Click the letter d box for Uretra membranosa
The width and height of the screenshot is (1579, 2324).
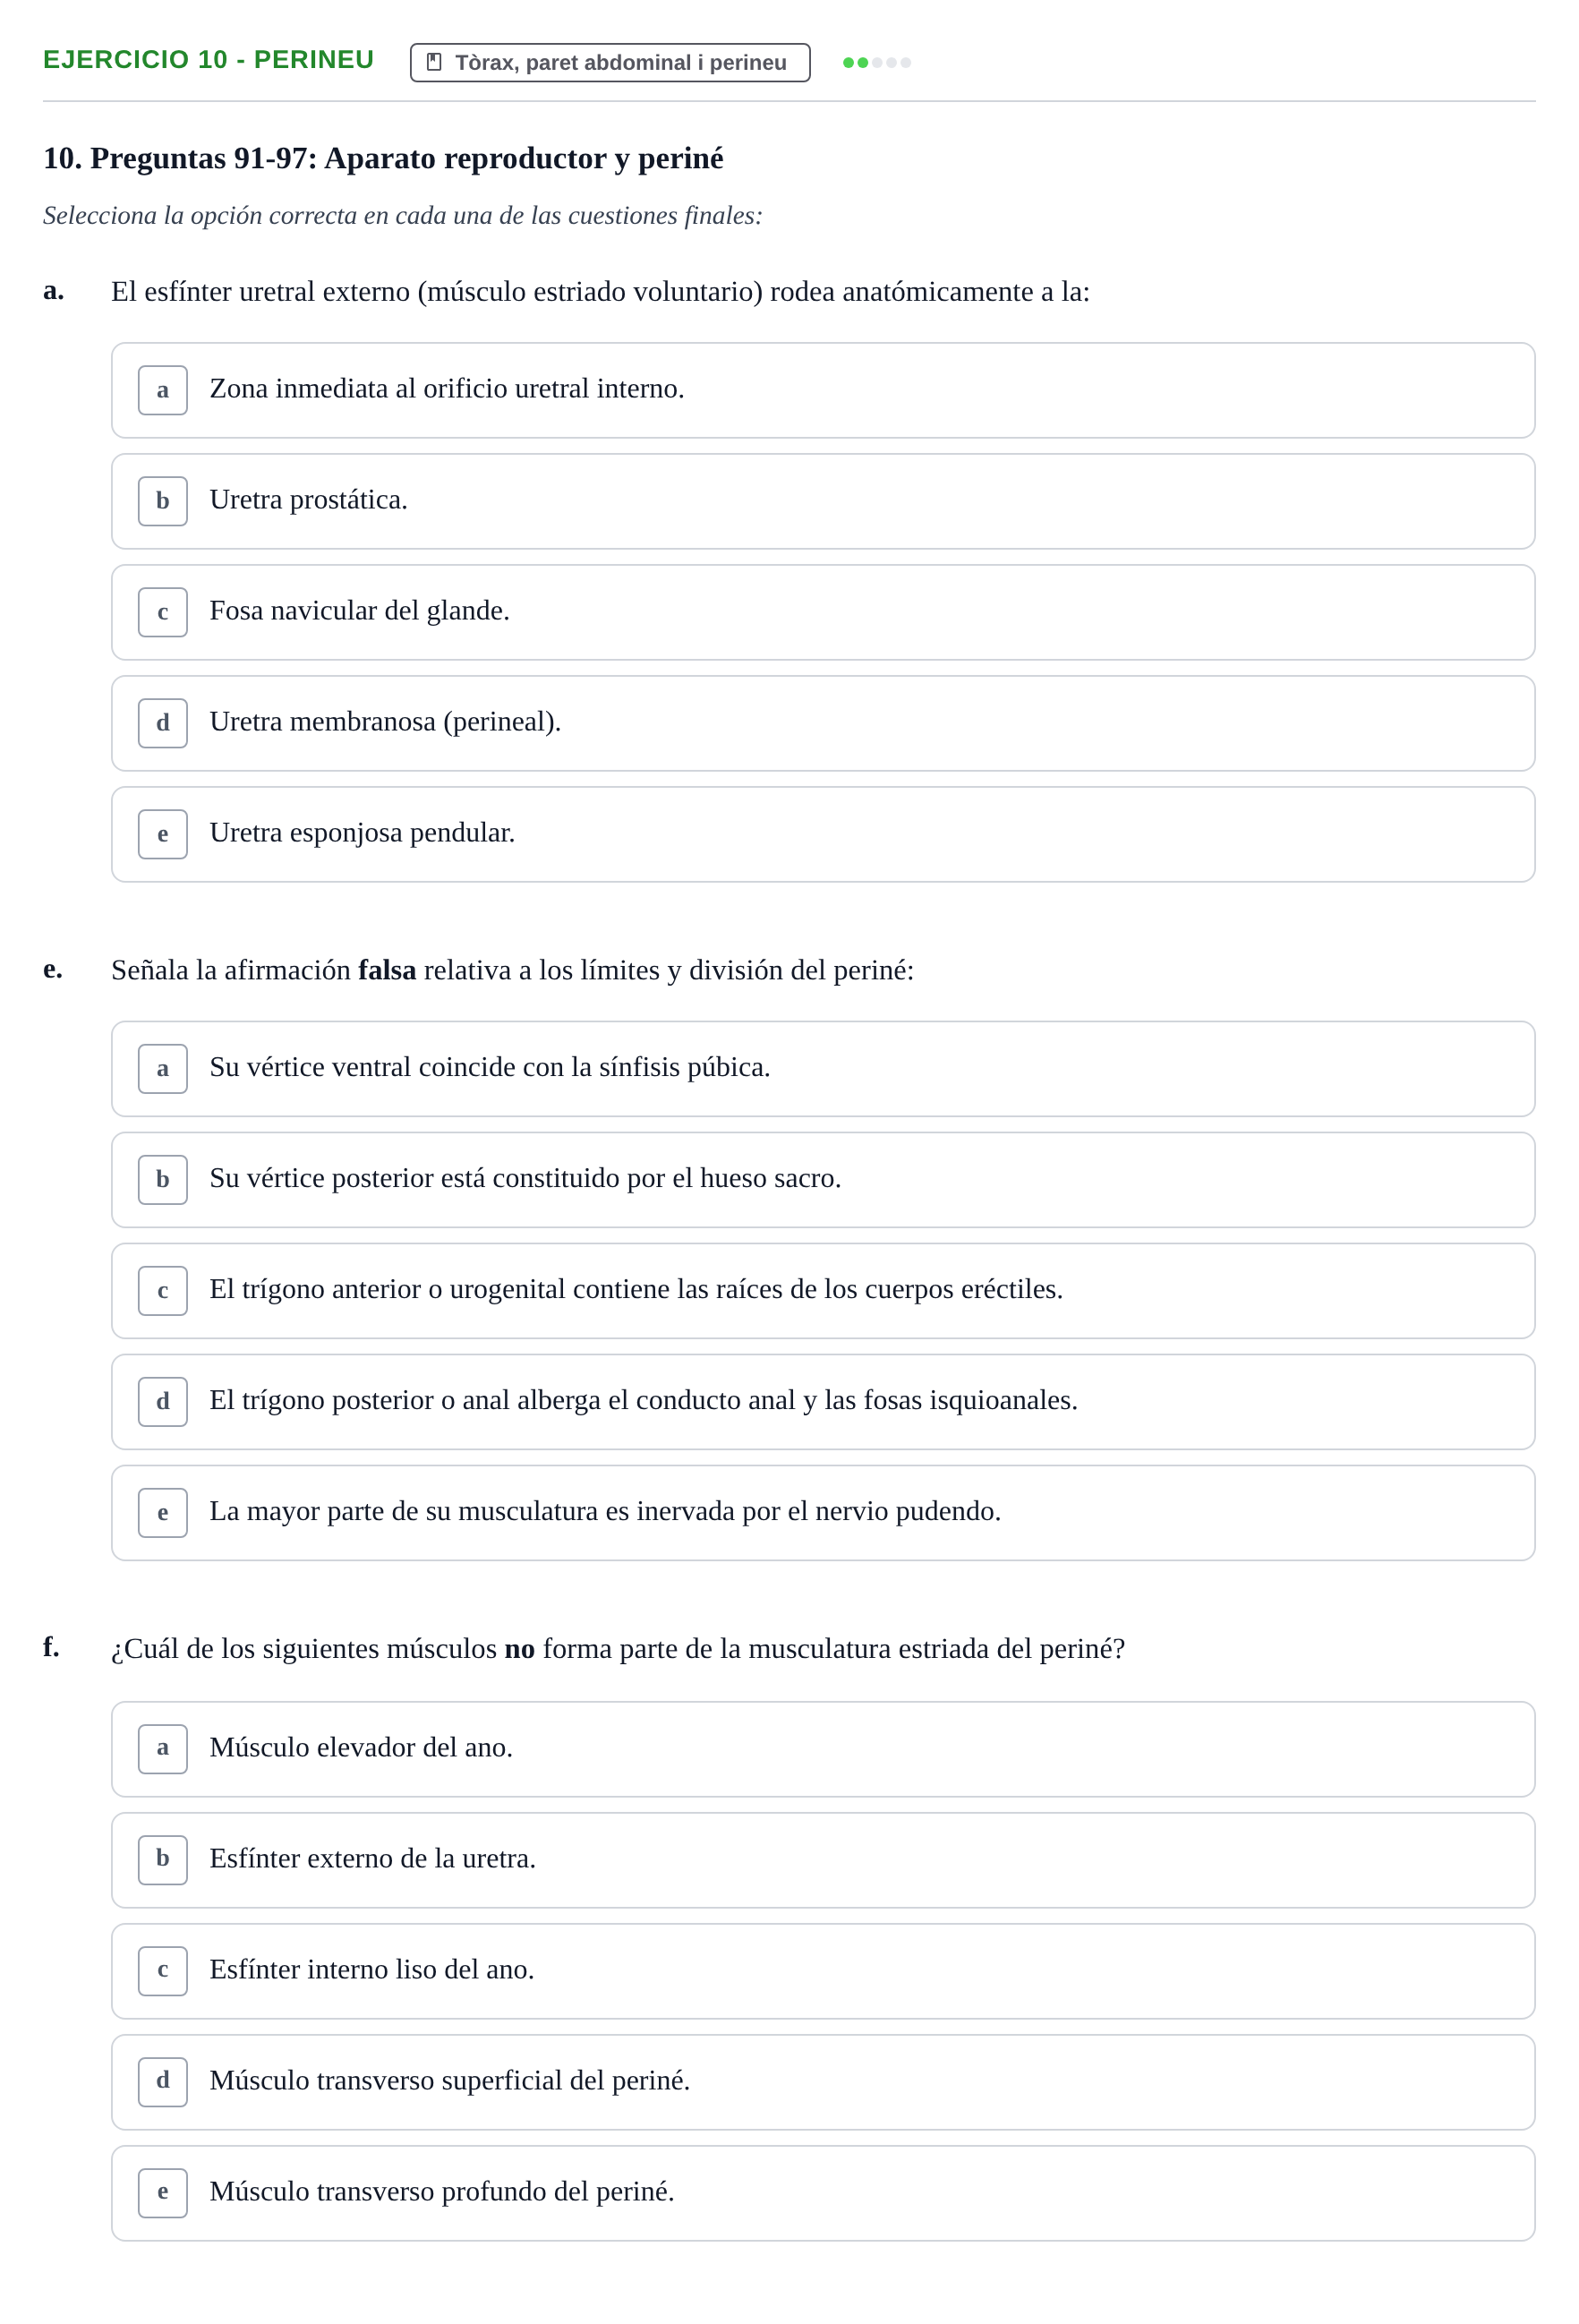163,723
